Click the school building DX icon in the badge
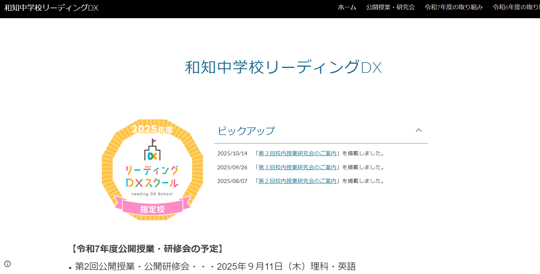Screen dimensions: 540x274 pyautogui.click(x=152, y=150)
